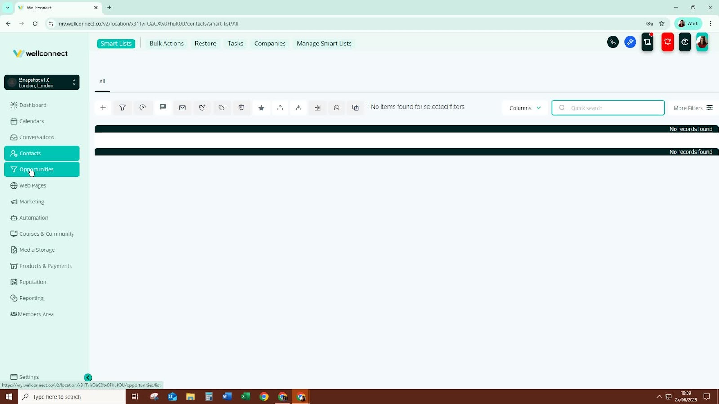Send SMS using the chat bubble icon
The height and width of the screenshot is (404, 719).
coord(163,108)
